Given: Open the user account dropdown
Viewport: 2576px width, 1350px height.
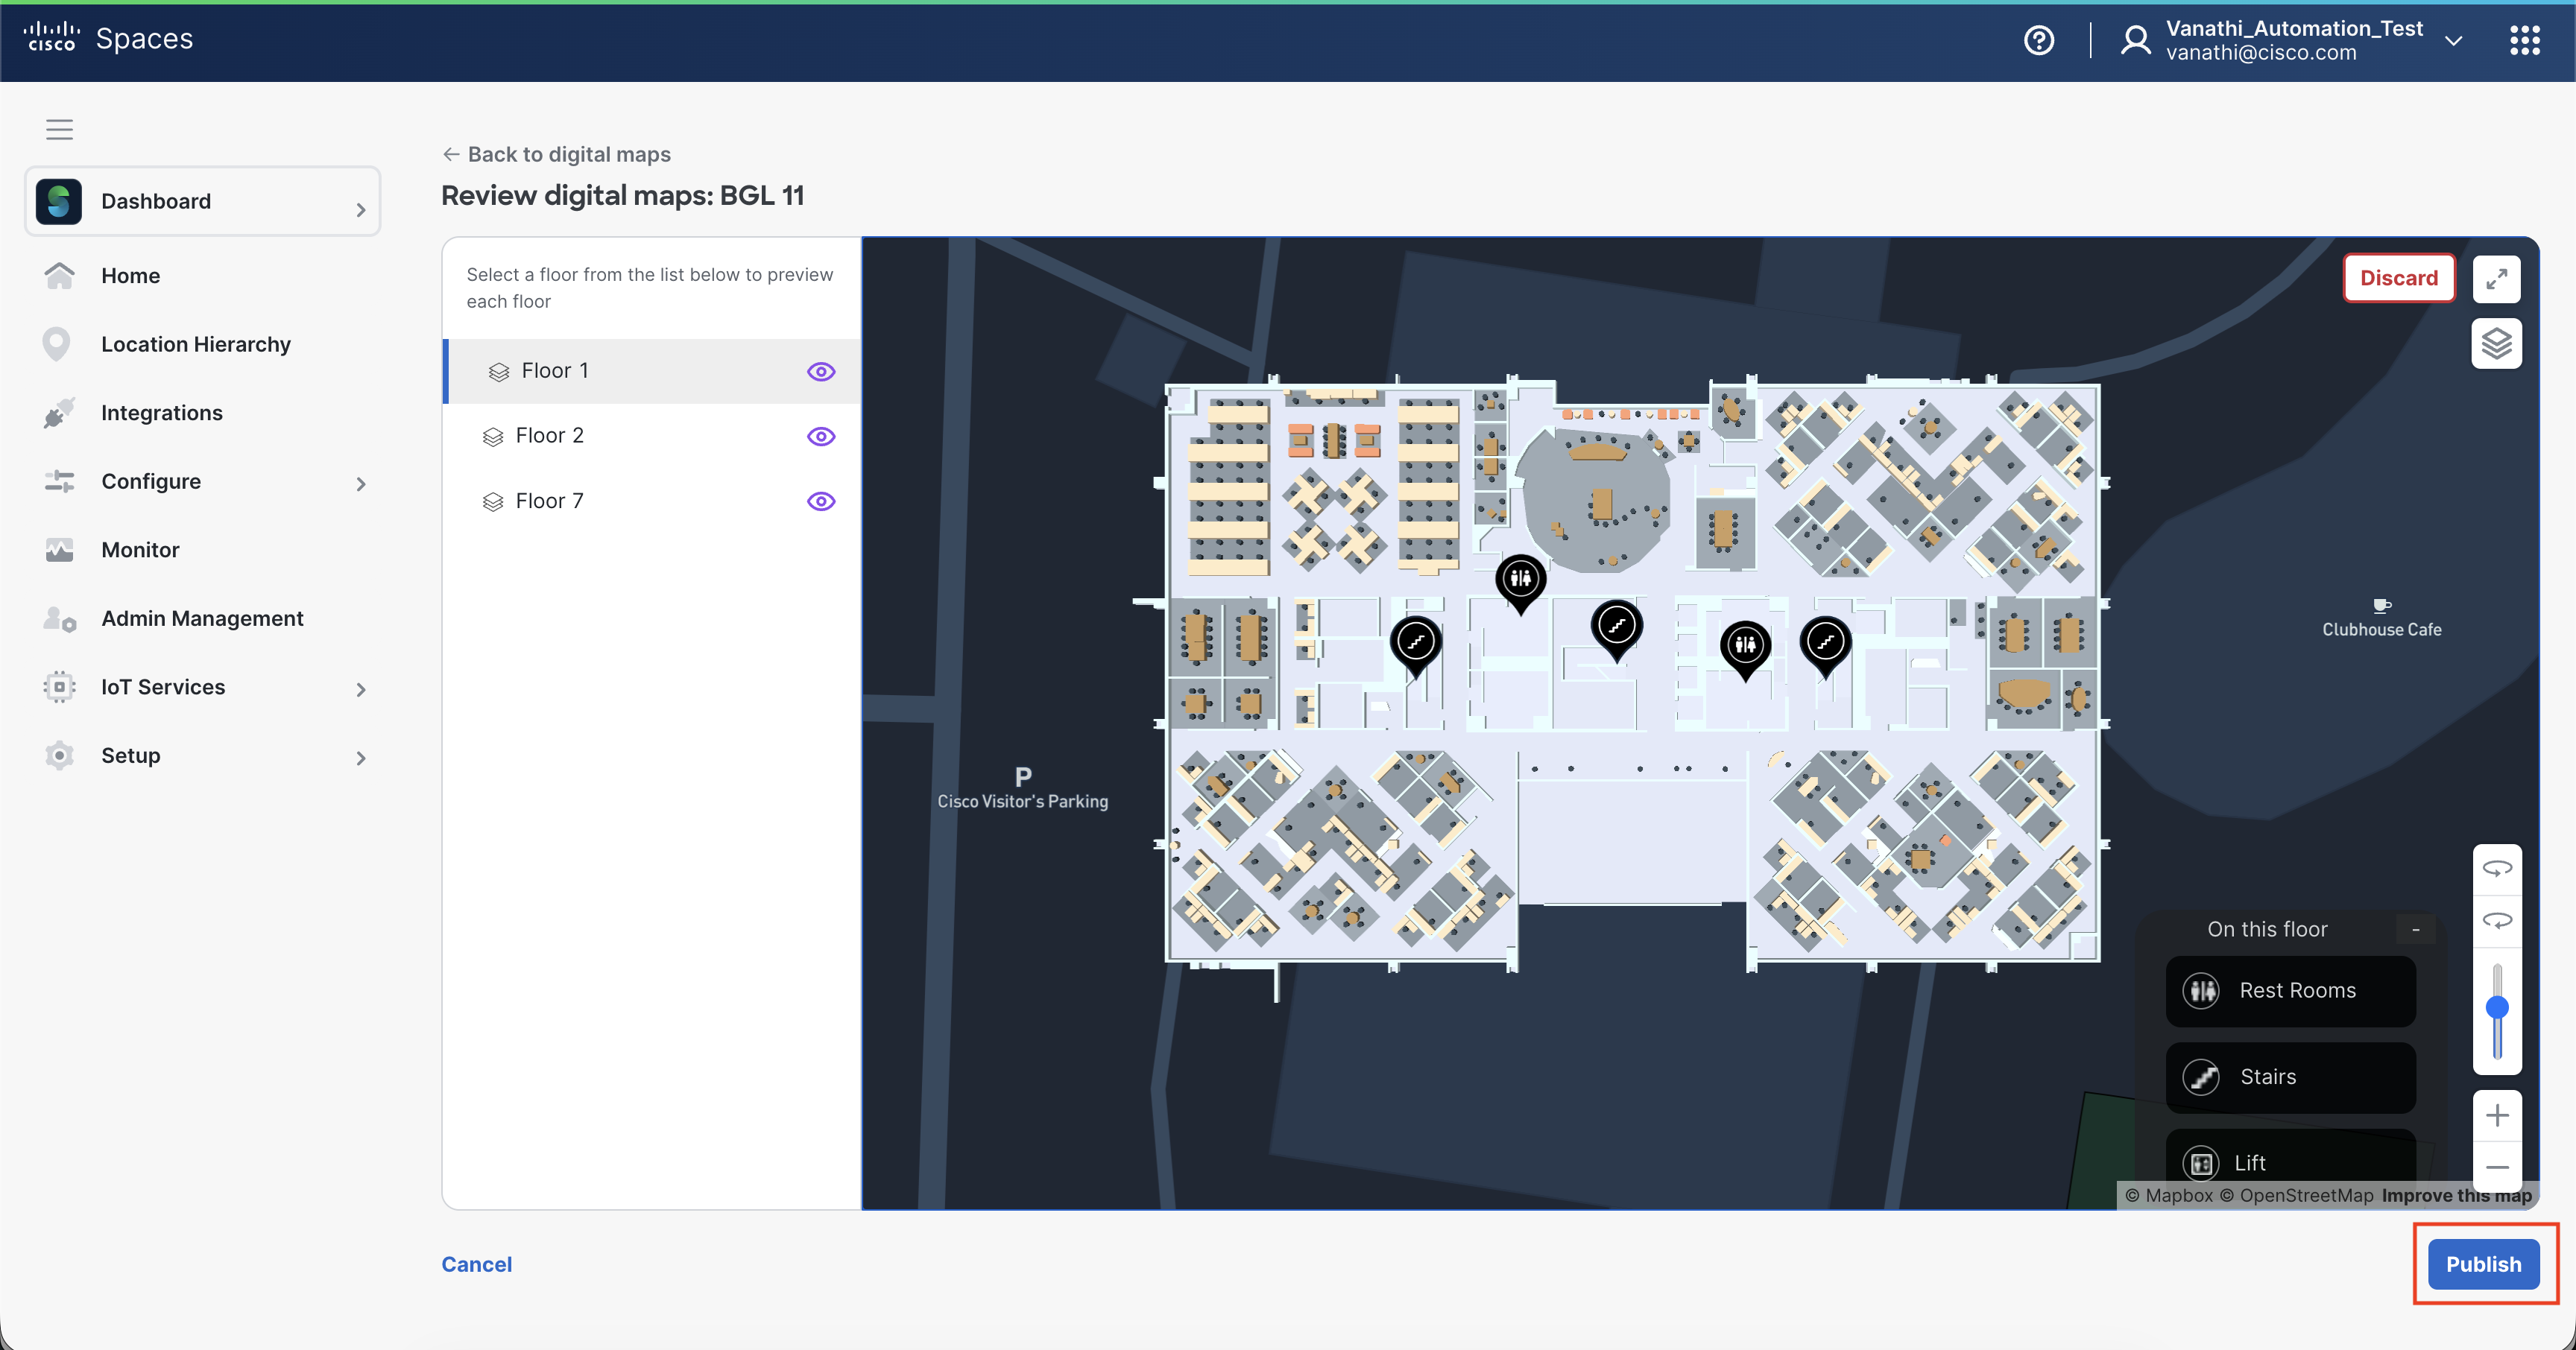Looking at the screenshot, I should tap(2452, 41).
